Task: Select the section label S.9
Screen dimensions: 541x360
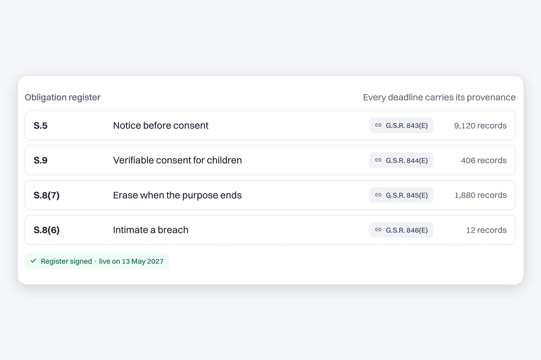Action: pyautogui.click(x=41, y=160)
